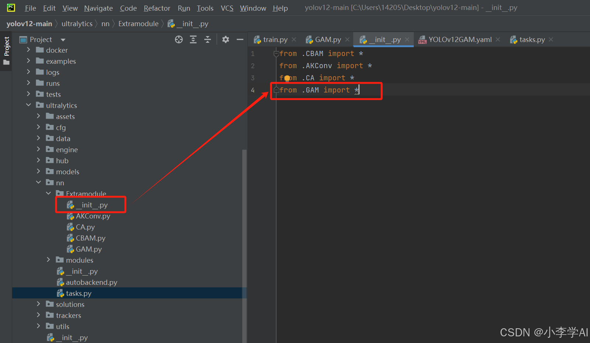This screenshot has width=590, height=343.
Task: Expand the logs folder
Action: click(28, 72)
